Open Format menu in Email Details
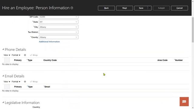 [16, 82]
